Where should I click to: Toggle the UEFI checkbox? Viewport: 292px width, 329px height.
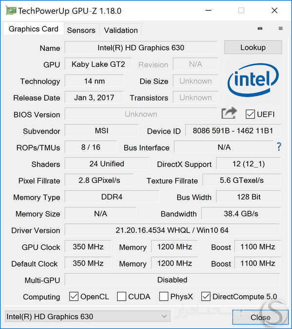click(x=251, y=115)
